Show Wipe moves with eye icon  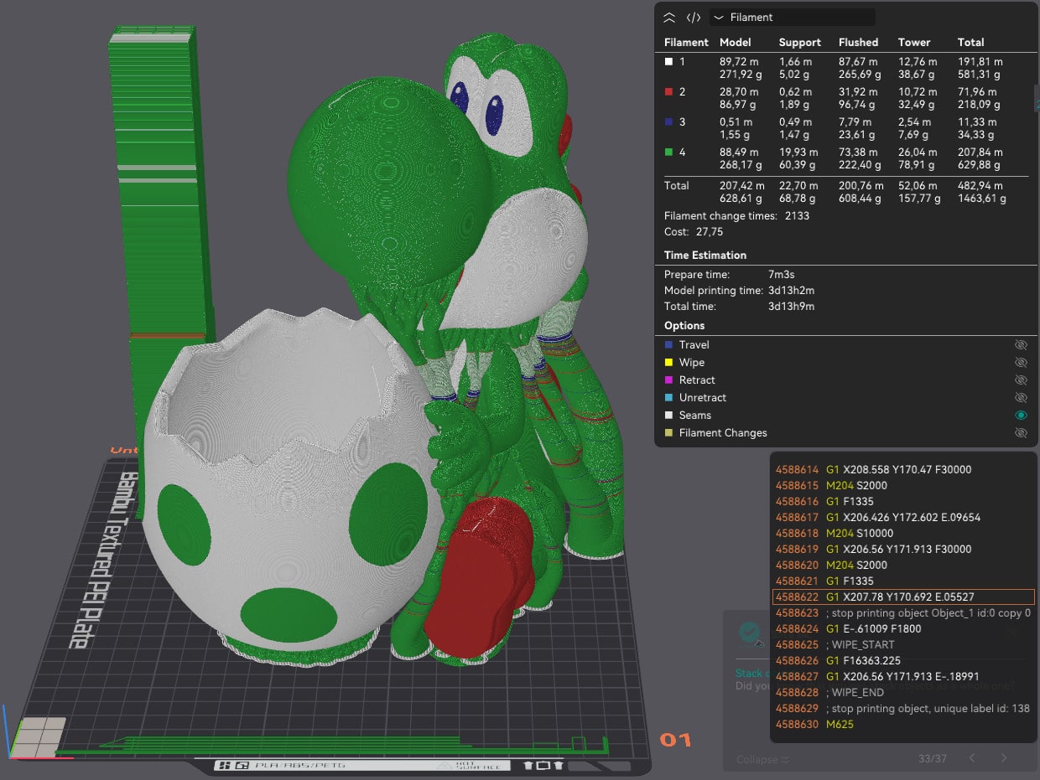tap(1021, 363)
